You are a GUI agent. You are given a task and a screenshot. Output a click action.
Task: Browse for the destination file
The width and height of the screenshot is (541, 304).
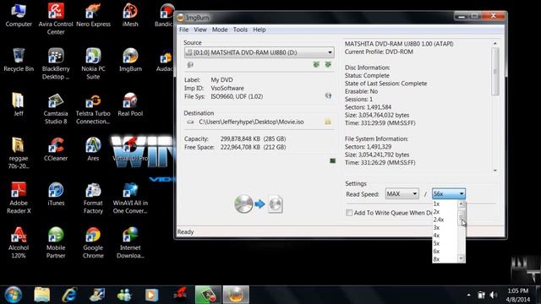[x=328, y=122]
